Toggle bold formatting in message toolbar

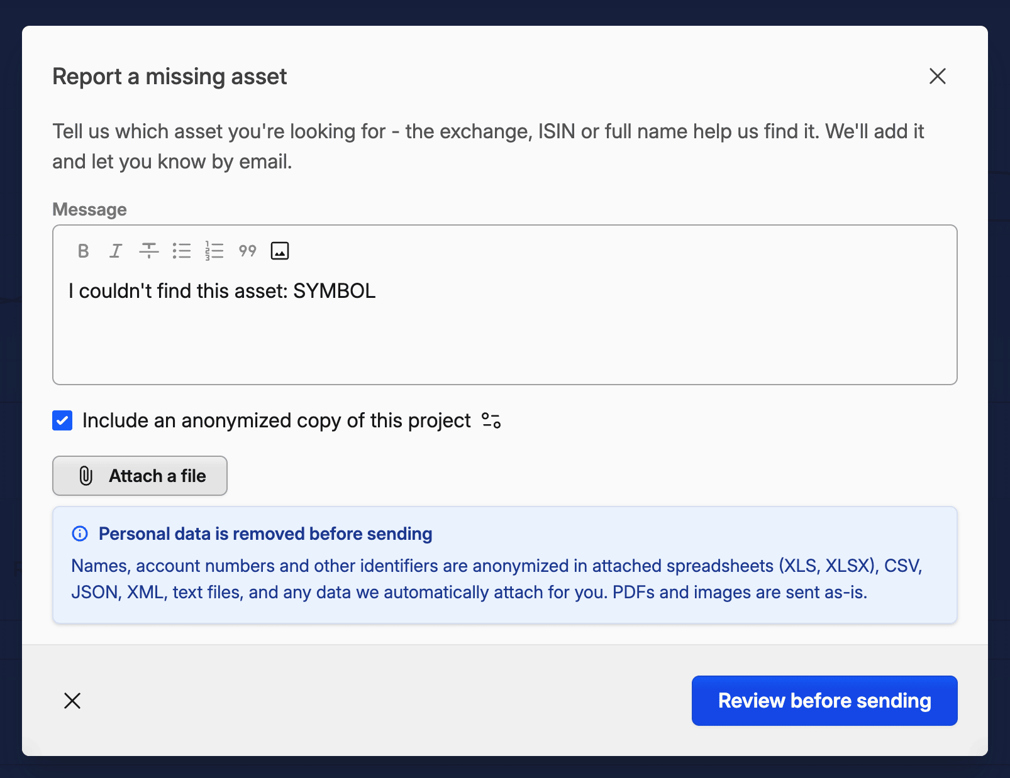83,251
